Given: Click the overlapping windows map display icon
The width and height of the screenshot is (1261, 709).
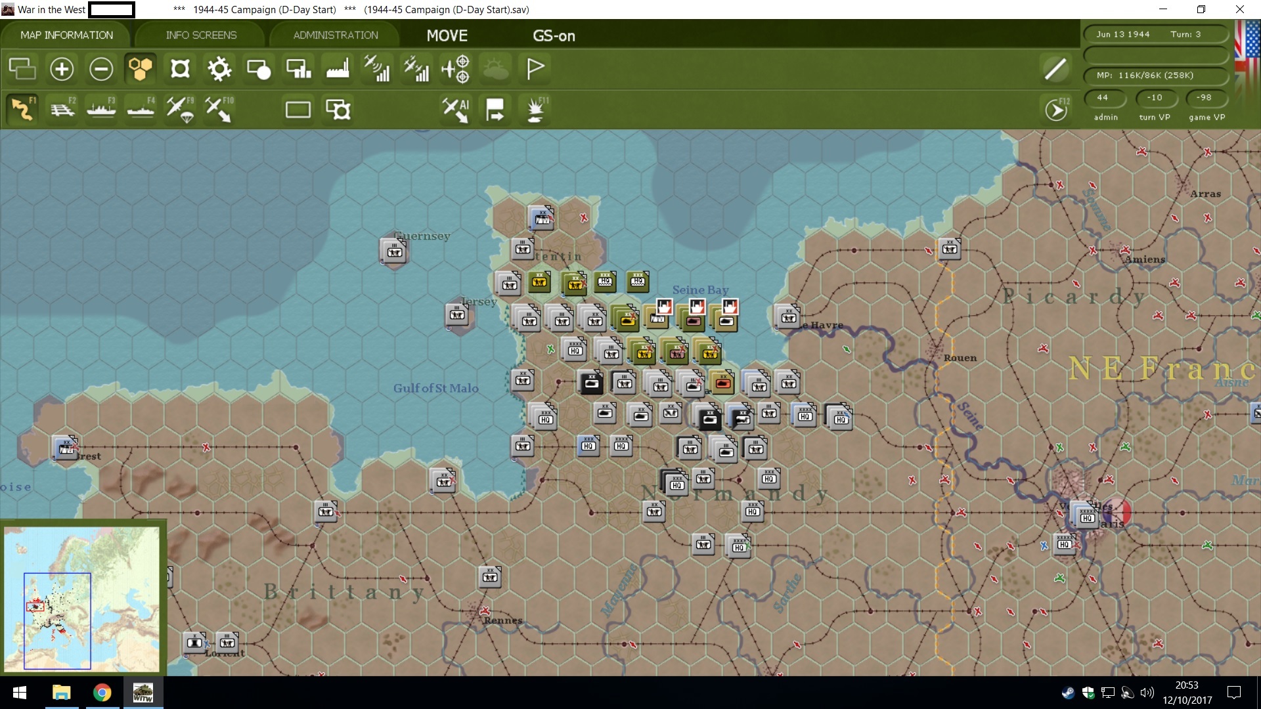Looking at the screenshot, I should (x=22, y=68).
